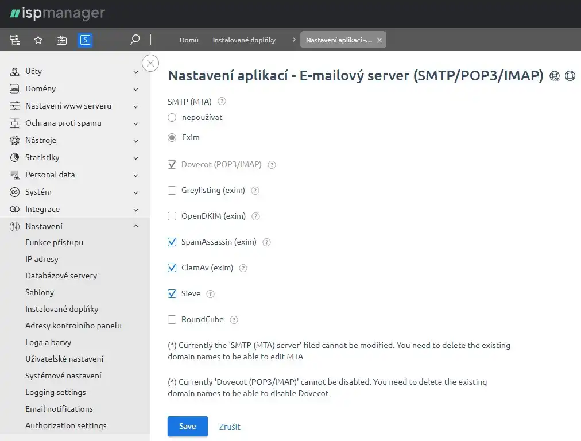Open Loga a barvy
This screenshot has height=441, width=581.
pyautogui.click(x=48, y=342)
